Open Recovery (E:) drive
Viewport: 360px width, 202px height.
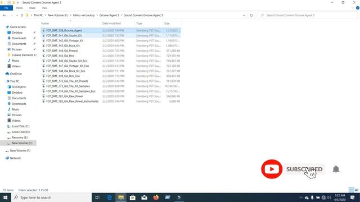tap(20, 137)
